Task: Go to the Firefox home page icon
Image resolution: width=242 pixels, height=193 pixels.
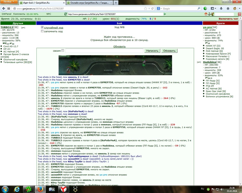Action: (x=228, y=9)
